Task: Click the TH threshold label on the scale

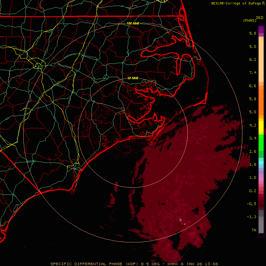Action: 254,230
